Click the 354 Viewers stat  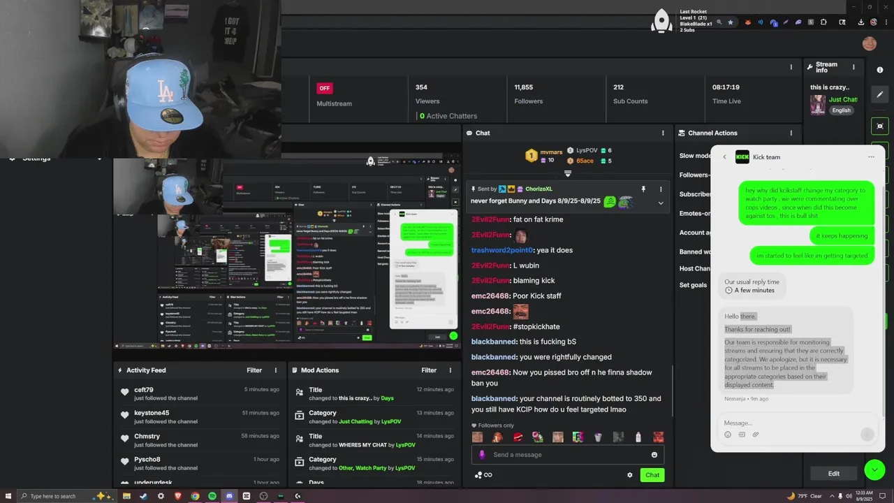click(428, 94)
